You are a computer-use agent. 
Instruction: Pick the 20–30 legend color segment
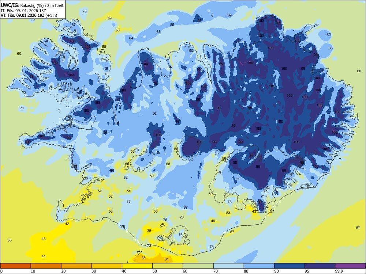pyautogui.click(x=76, y=266)
